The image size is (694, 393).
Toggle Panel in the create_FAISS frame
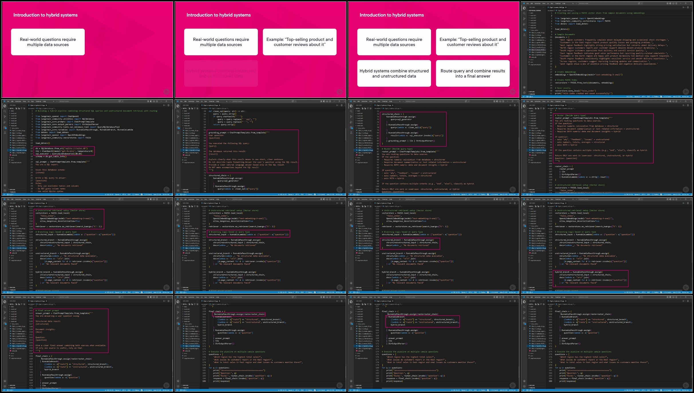673,3
